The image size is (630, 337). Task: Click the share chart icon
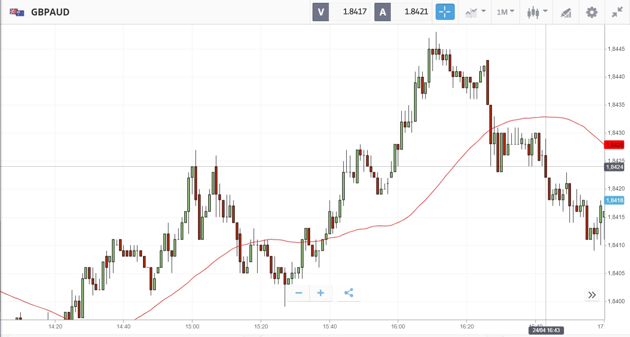click(349, 293)
